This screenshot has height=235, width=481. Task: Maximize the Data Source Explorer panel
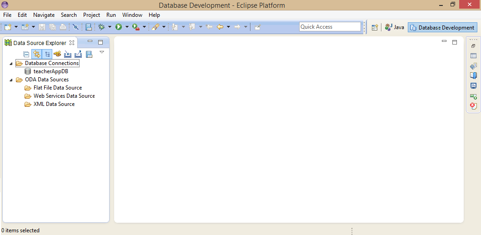click(x=100, y=42)
